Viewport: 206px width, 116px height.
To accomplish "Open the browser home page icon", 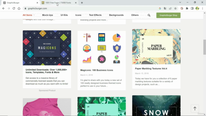I will click(19, 8).
